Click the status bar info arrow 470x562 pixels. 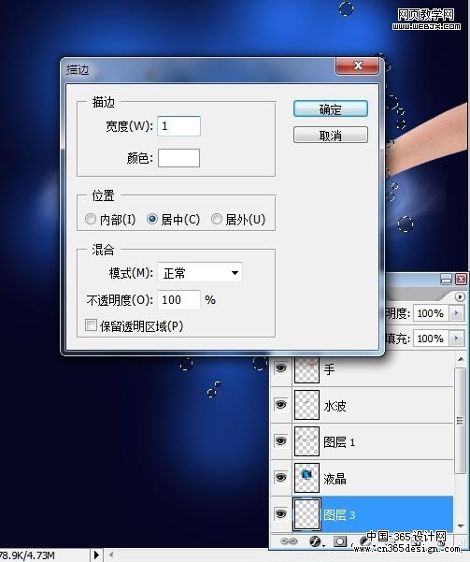pos(96,555)
